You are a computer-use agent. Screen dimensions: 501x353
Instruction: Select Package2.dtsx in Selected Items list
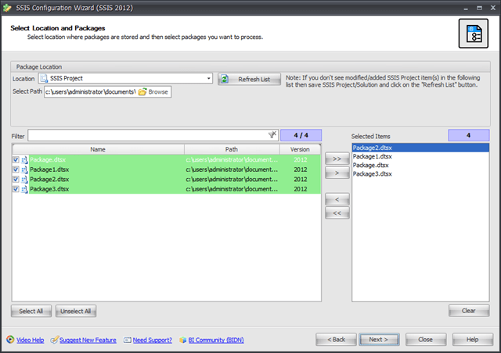pyautogui.click(x=420, y=148)
